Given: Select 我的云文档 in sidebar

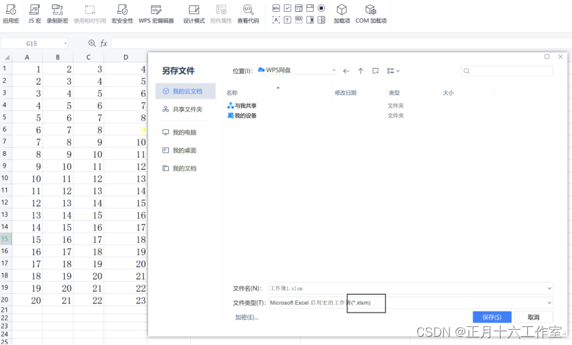Looking at the screenshot, I should point(185,91).
